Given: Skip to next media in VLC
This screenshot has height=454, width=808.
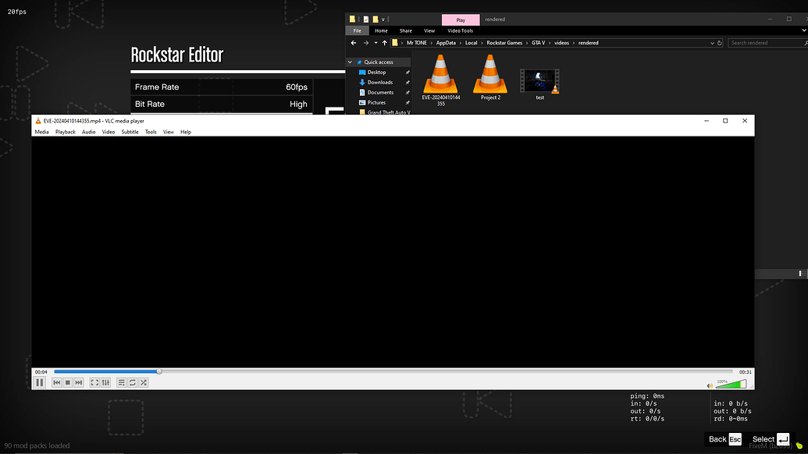Looking at the screenshot, I should (77, 382).
